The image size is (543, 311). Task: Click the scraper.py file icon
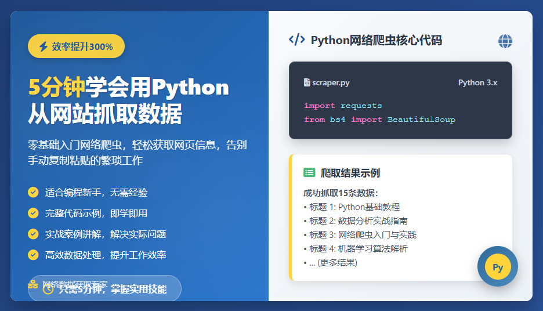click(307, 82)
